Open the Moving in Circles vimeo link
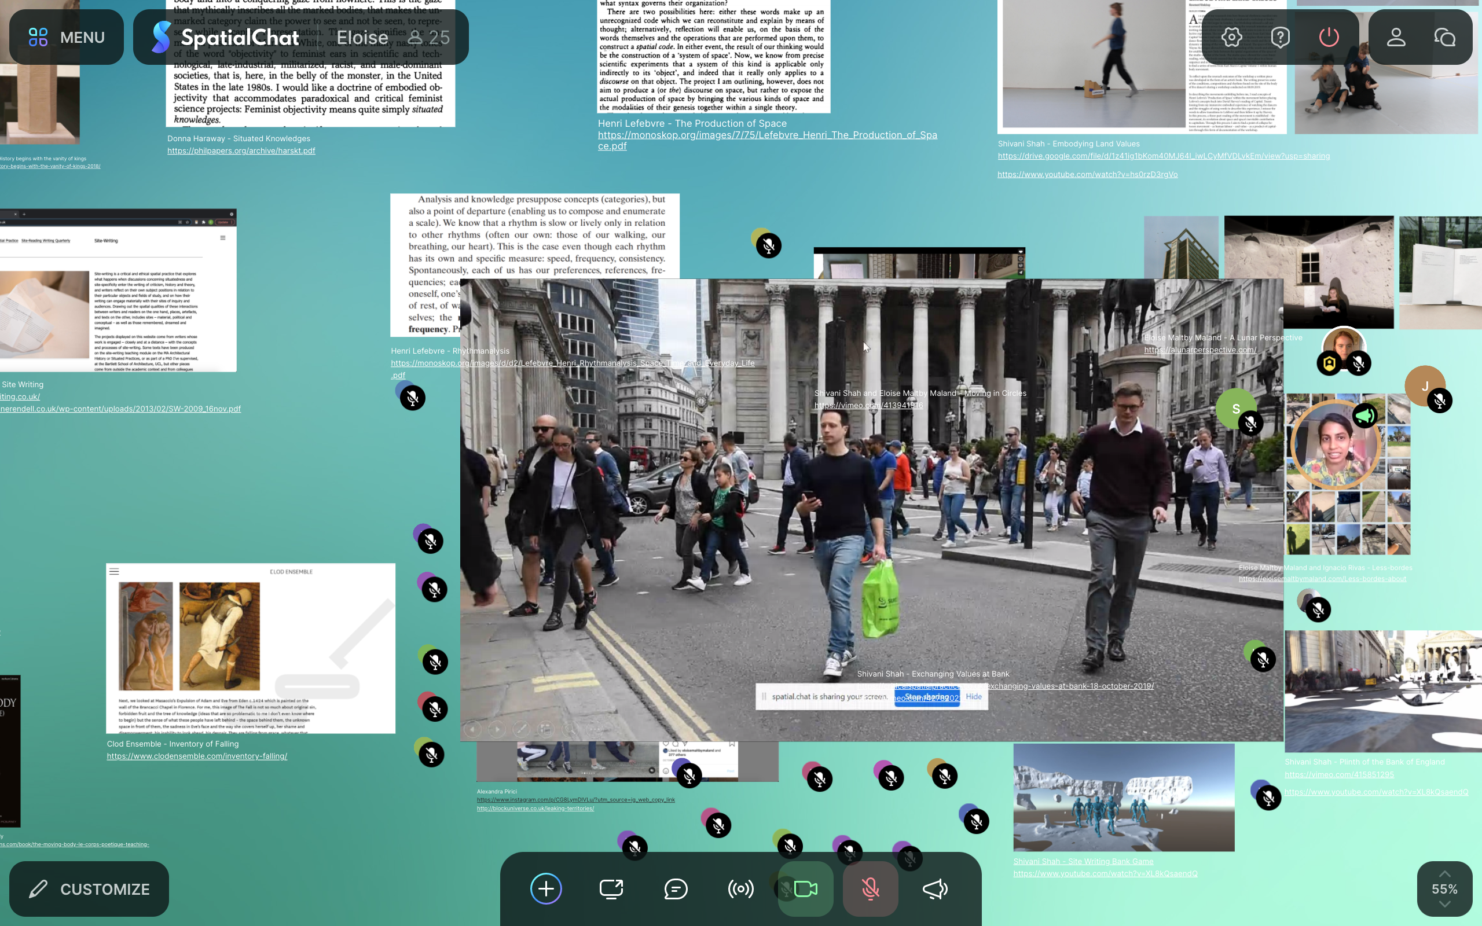Viewport: 1482px width, 926px height. 868,406
